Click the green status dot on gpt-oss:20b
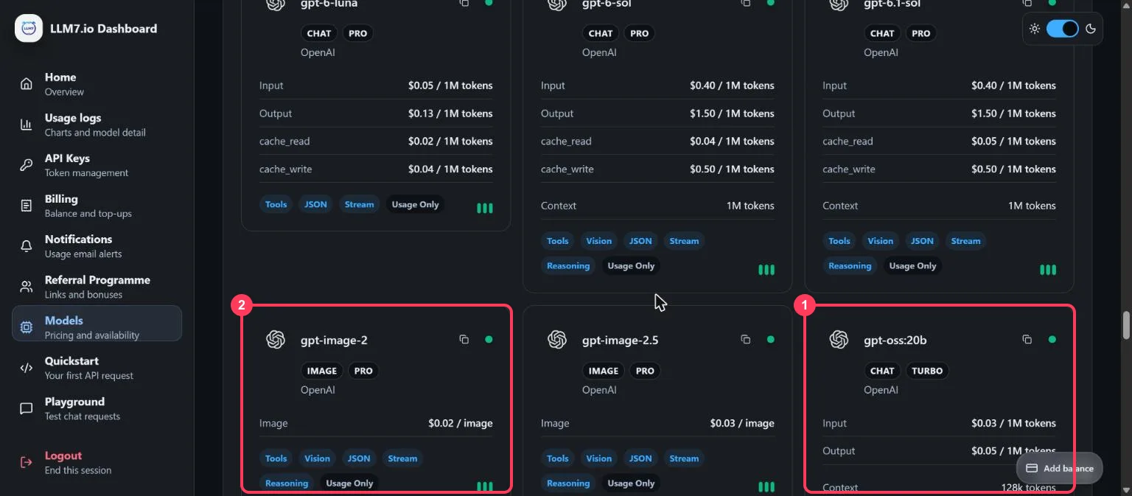Image resolution: width=1132 pixels, height=496 pixels. pos(1052,340)
